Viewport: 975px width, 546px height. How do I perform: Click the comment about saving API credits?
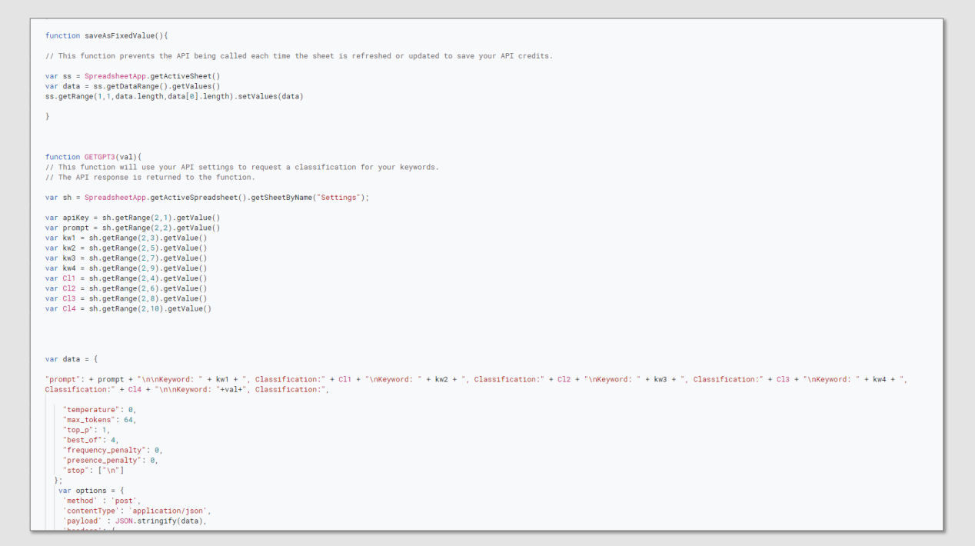298,56
